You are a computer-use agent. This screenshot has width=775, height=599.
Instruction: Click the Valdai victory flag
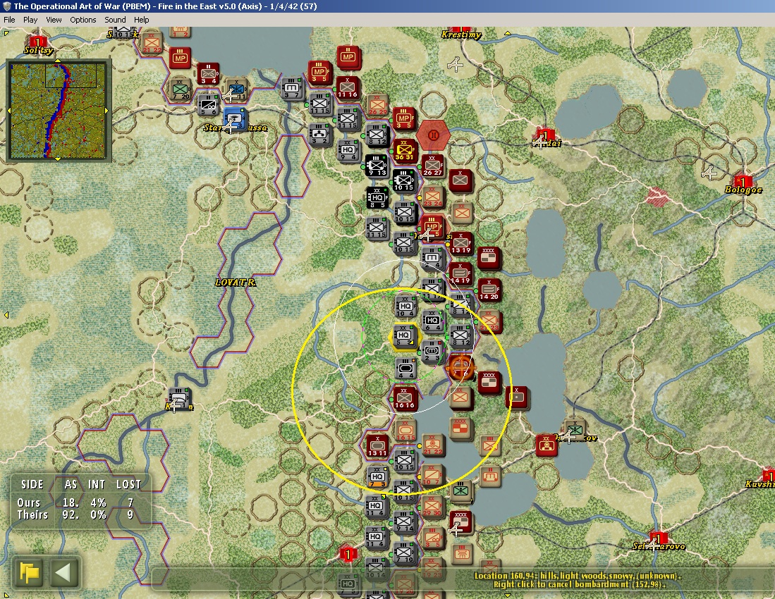click(546, 135)
